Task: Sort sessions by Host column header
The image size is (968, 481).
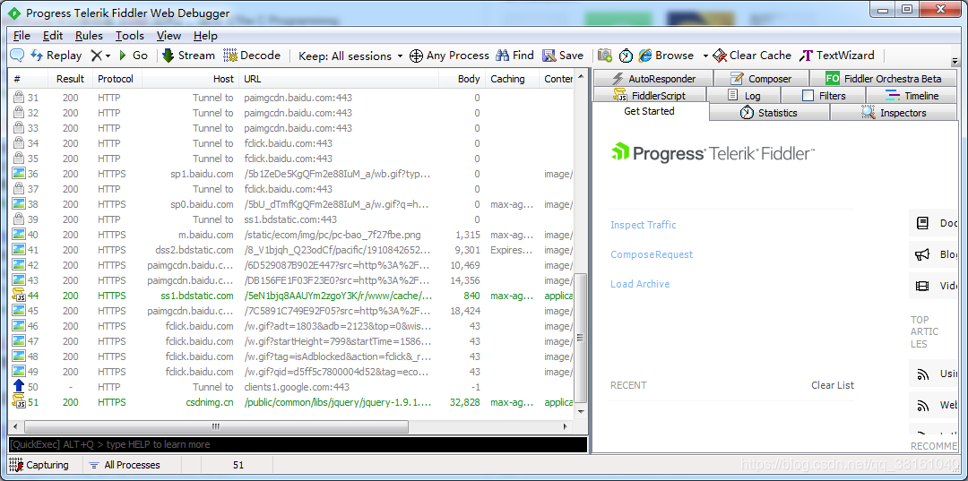Action: pos(191,79)
